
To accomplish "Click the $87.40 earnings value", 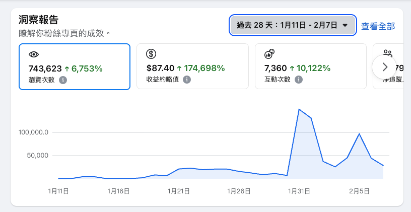I will coord(160,68).
